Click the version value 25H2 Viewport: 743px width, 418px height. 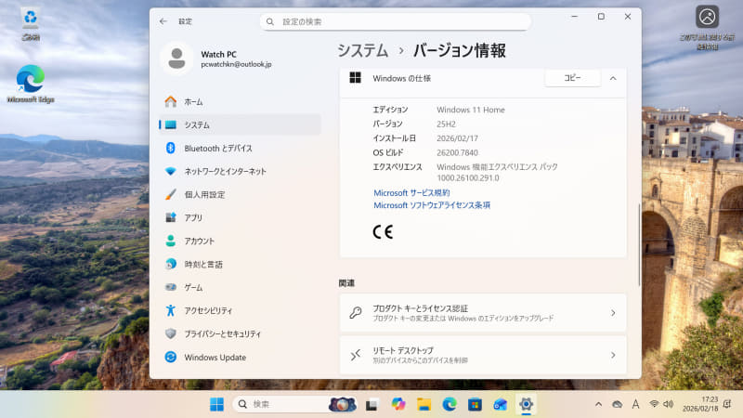click(446, 124)
